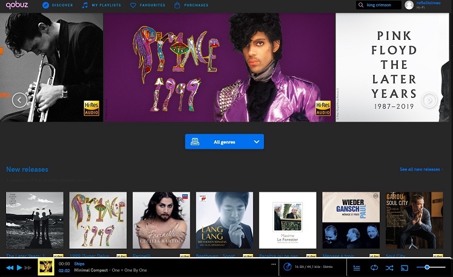This screenshot has height=277, width=453.
Task: Open Wieder Gansch Paul album cover
Action: [351, 220]
